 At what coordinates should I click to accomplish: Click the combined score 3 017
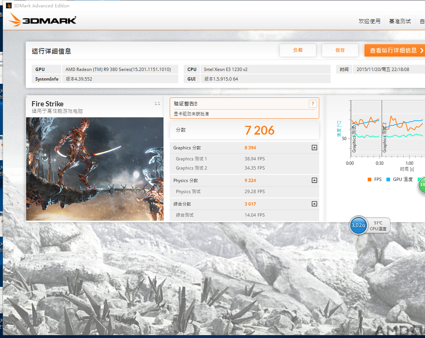pyautogui.click(x=250, y=204)
